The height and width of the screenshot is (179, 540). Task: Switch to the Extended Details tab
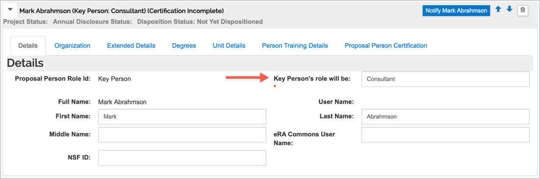pyautogui.click(x=131, y=45)
